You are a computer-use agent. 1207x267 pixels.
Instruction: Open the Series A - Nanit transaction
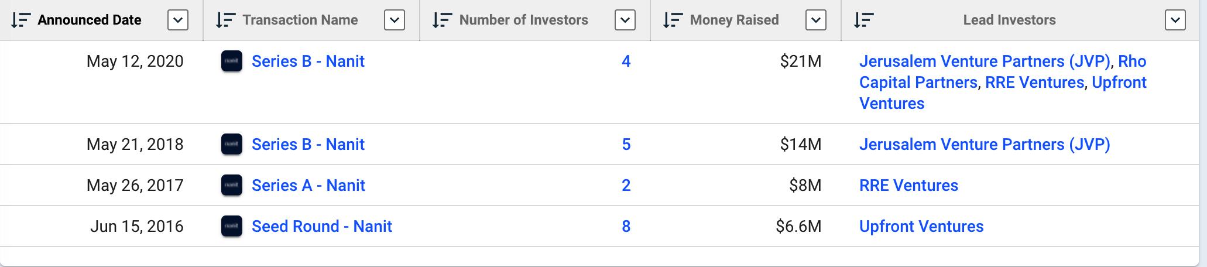pyautogui.click(x=308, y=186)
